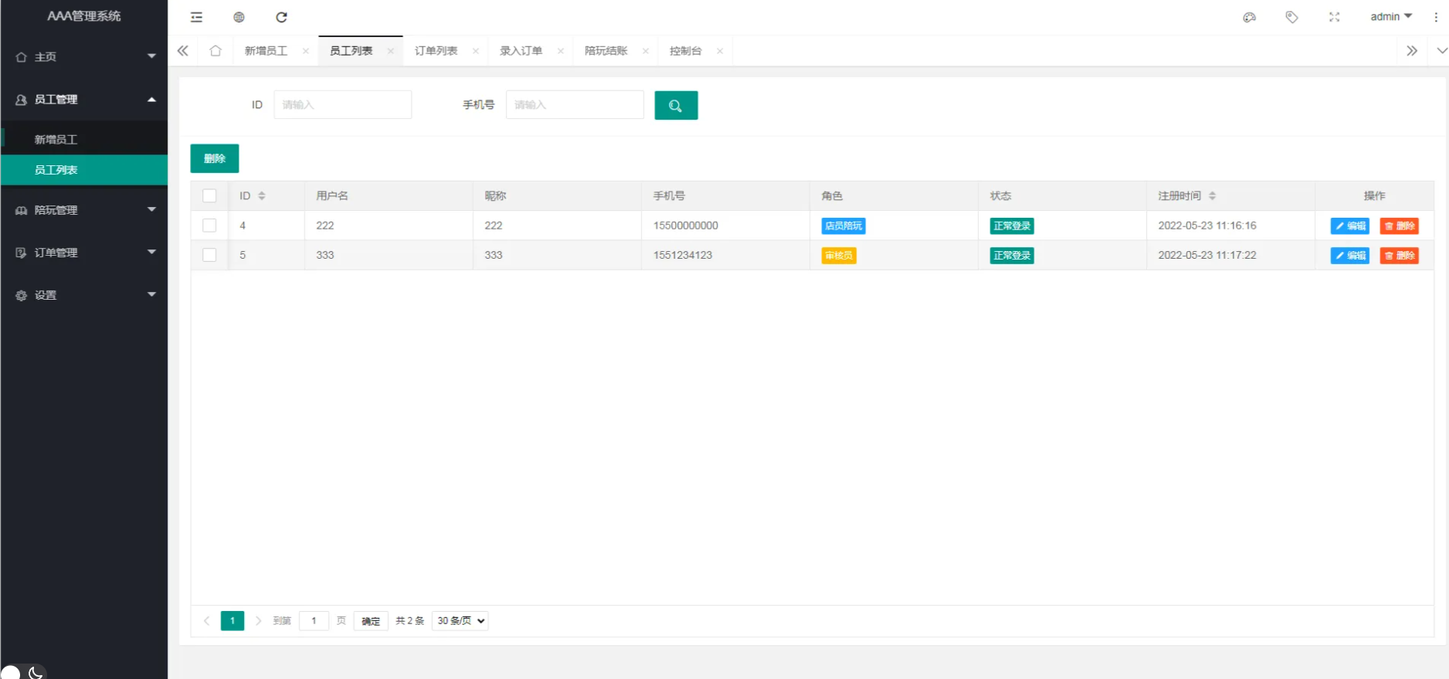Image resolution: width=1449 pixels, height=679 pixels.
Task: Collapse the 员工管理 sidebar menu
Action: pyautogui.click(x=84, y=99)
